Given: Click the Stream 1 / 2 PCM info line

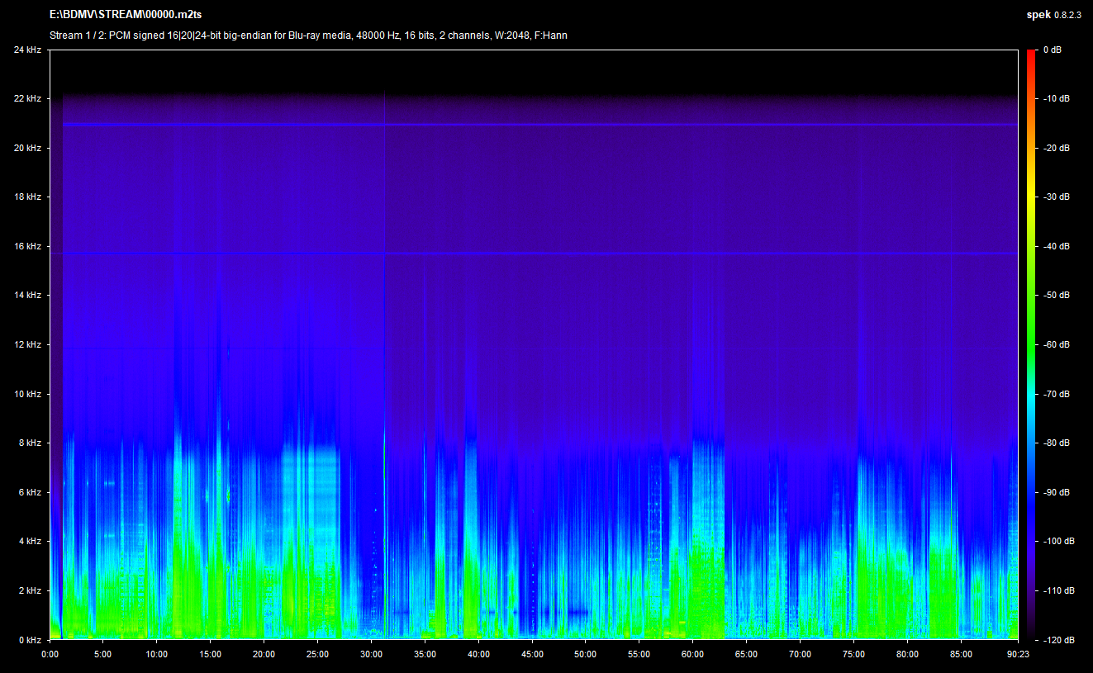Looking at the screenshot, I should click(308, 36).
